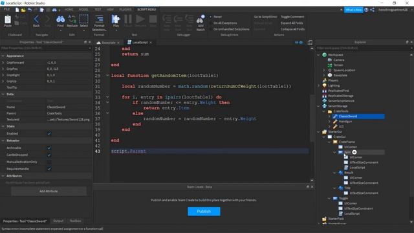414x233 pixels.
Task: Click the open file icon in quick access bar
Action: 23,10
